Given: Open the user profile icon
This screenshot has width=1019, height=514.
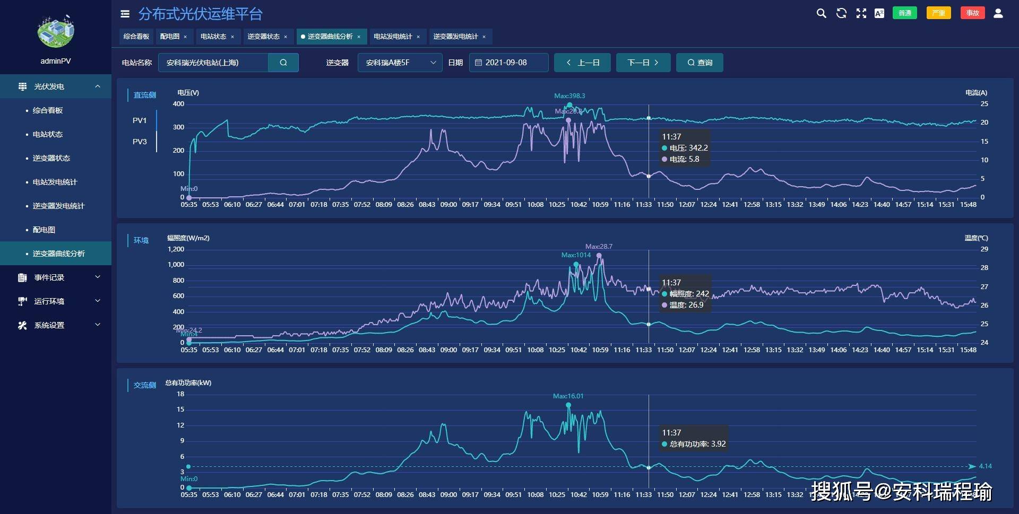Looking at the screenshot, I should tap(998, 13).
